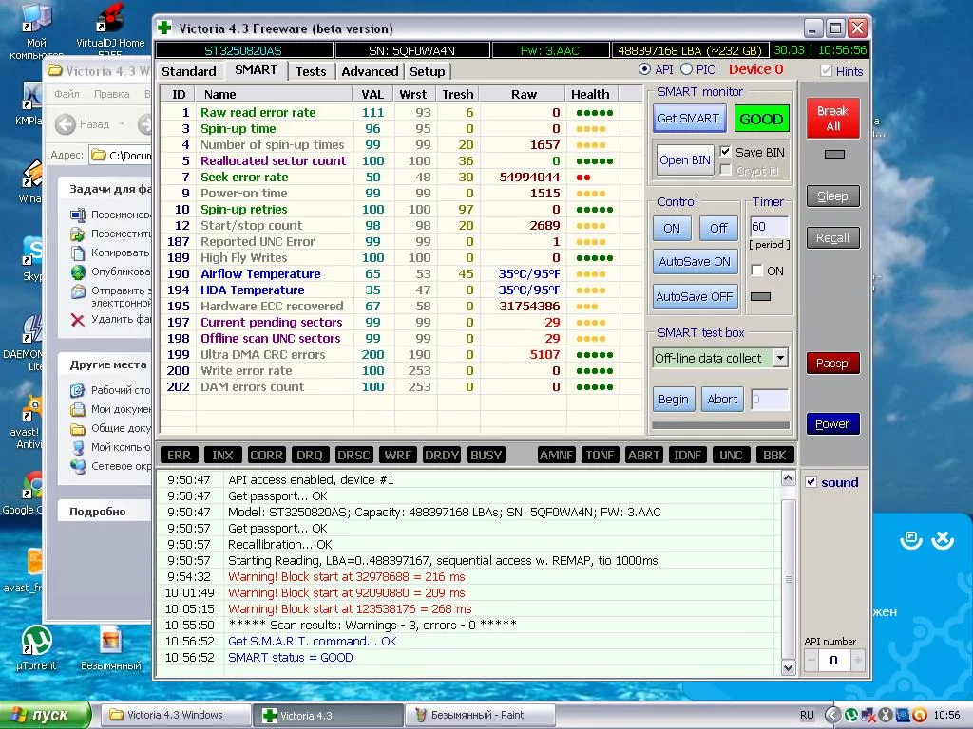Click the Passp button
The image size is (973, 729).
click(x=832, y=364)
